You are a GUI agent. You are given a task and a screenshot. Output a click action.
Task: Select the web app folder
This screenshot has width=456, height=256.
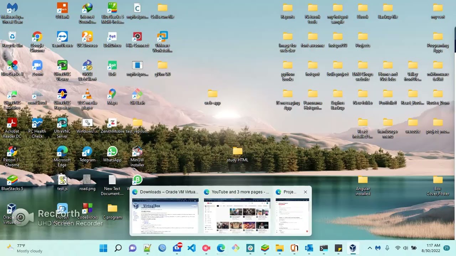coord(213,97)
